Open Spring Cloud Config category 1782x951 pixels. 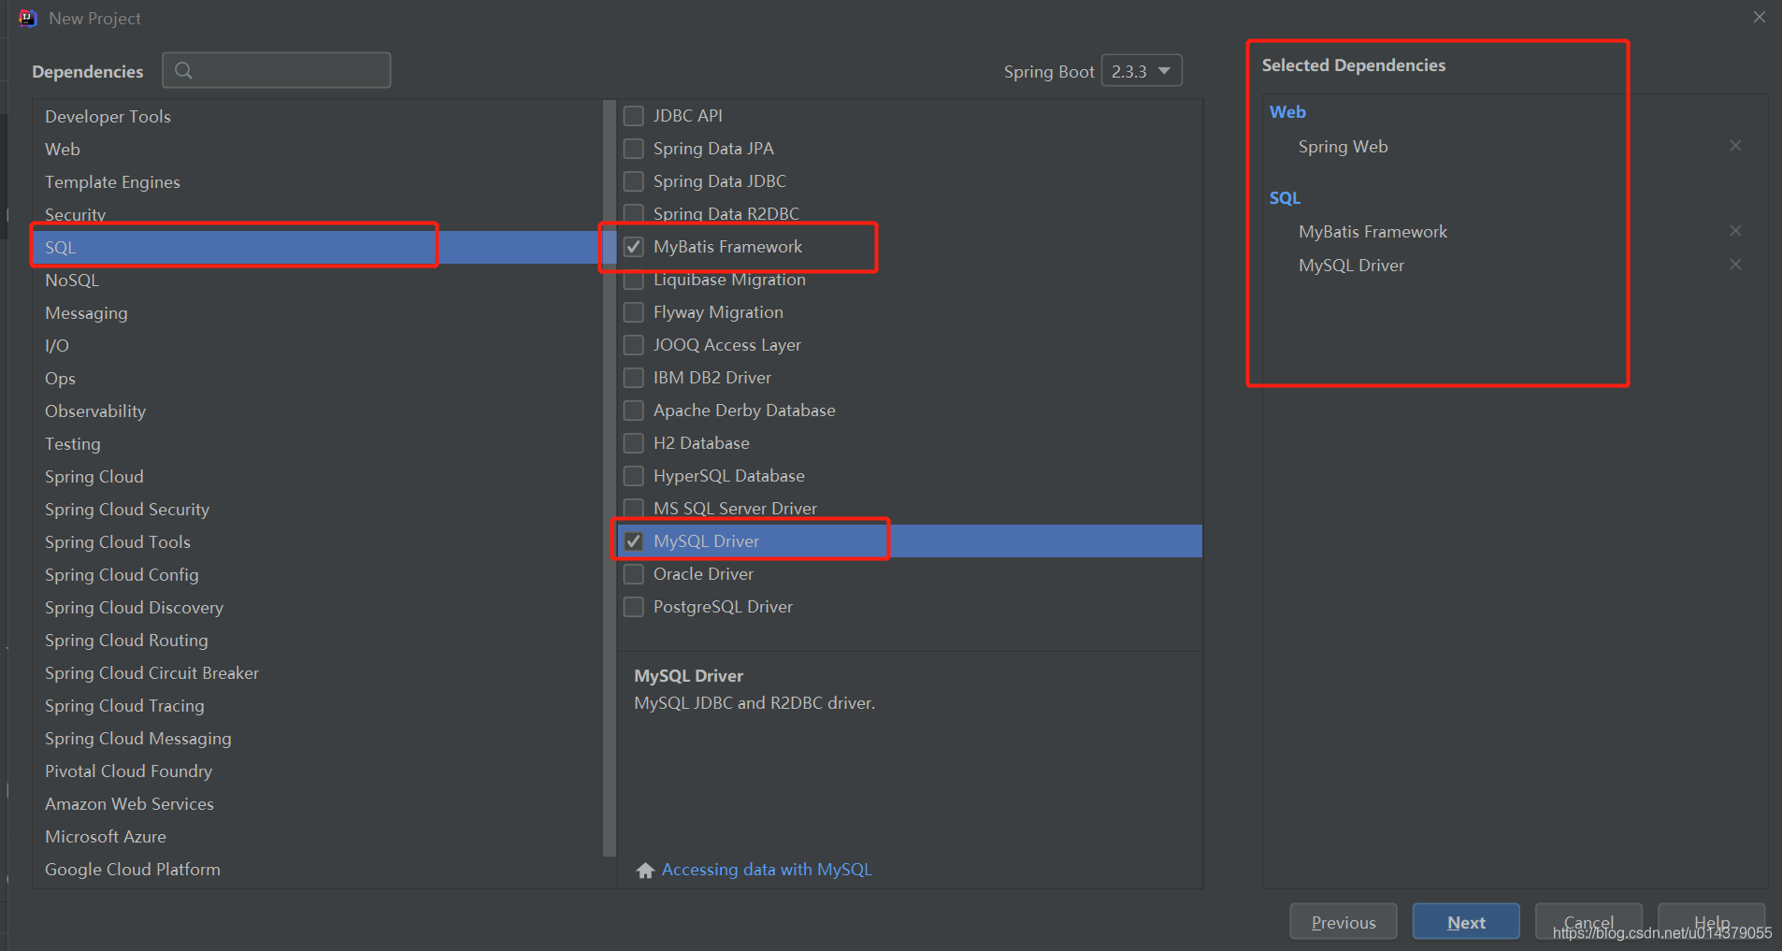(x=318, y=575)
